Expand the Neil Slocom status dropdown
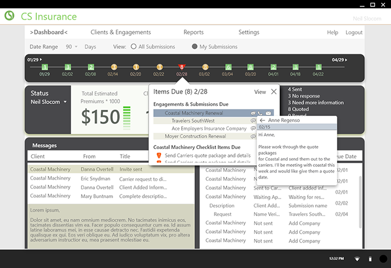This screenshot has width=391, height=268. [65, 102]
